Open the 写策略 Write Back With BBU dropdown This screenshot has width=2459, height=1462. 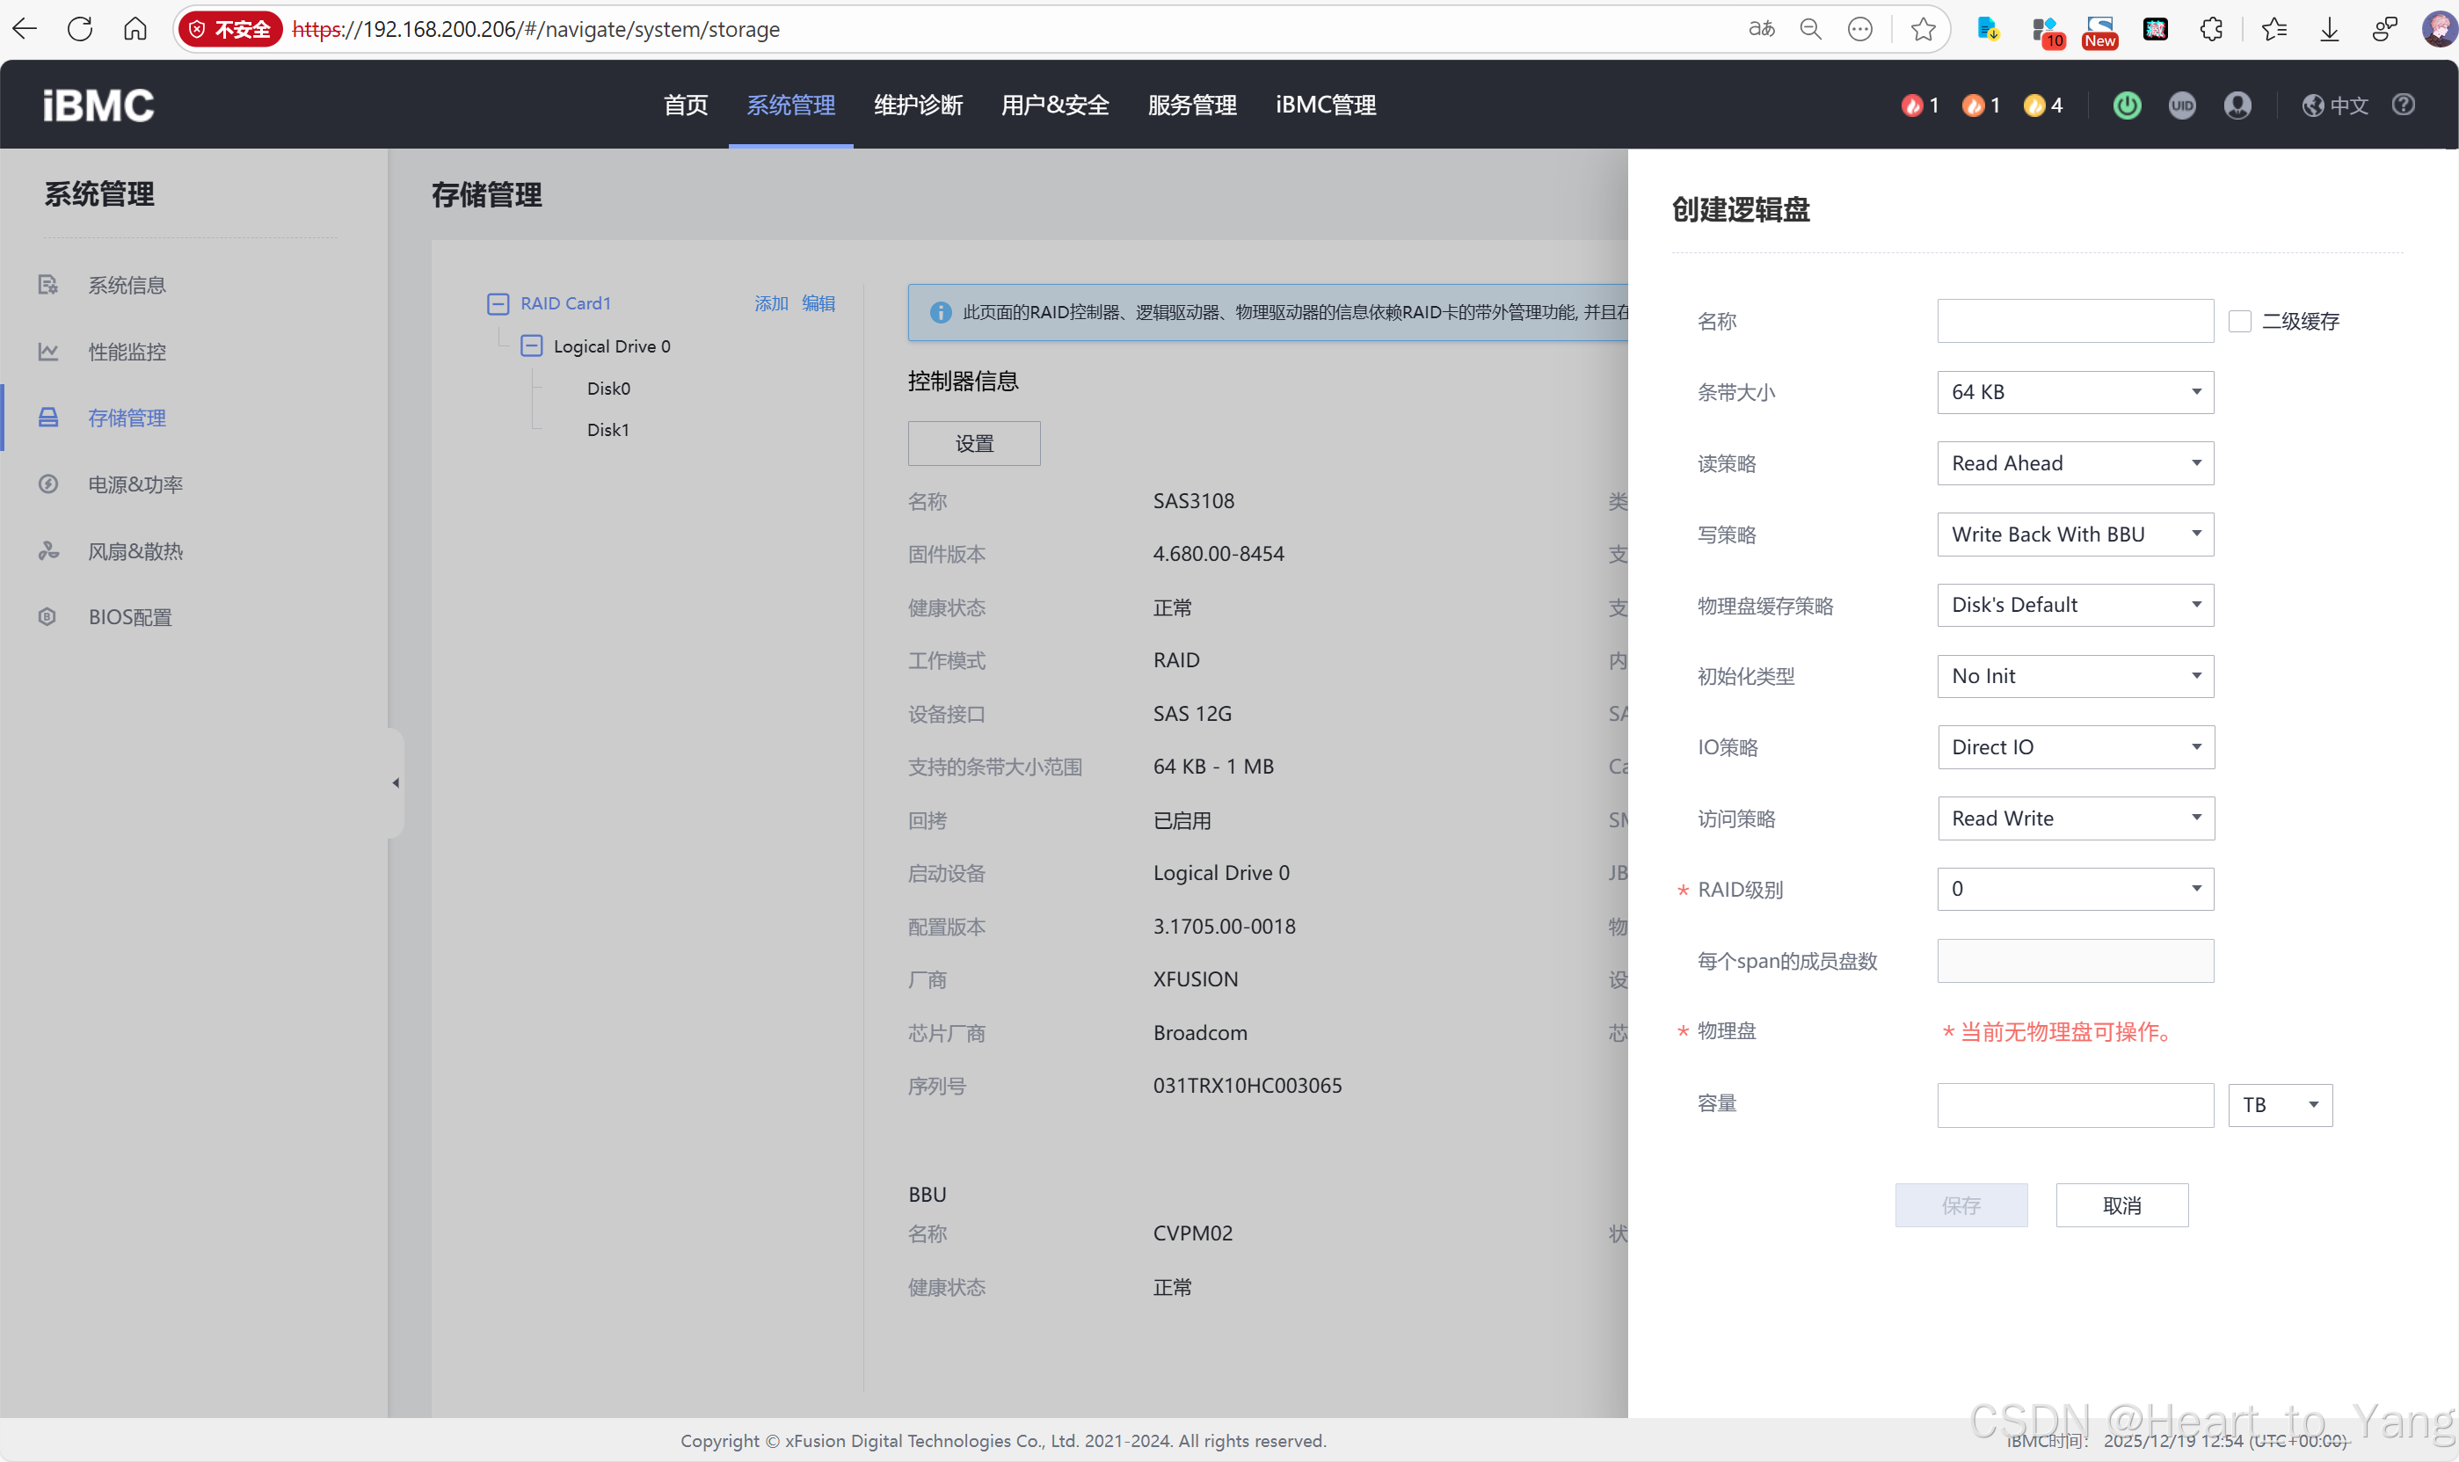pos(2075,534)
